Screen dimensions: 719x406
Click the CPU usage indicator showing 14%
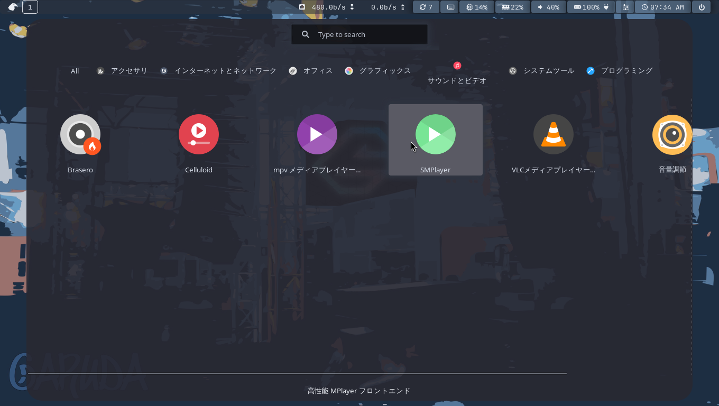477,7
